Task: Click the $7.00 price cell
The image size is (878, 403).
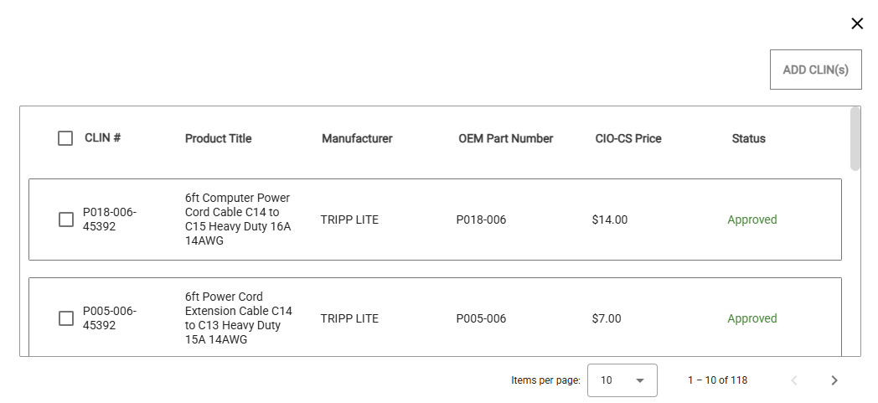Action: pos(607,318)
